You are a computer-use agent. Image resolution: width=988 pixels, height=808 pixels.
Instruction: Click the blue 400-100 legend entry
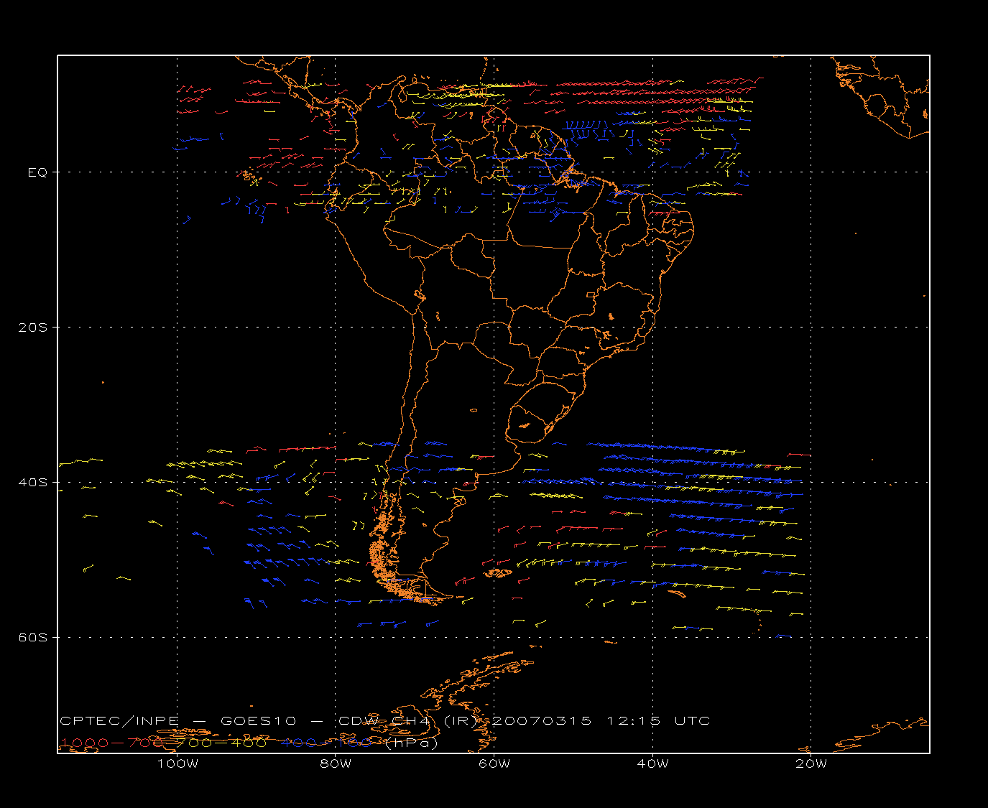pos(327,743)
